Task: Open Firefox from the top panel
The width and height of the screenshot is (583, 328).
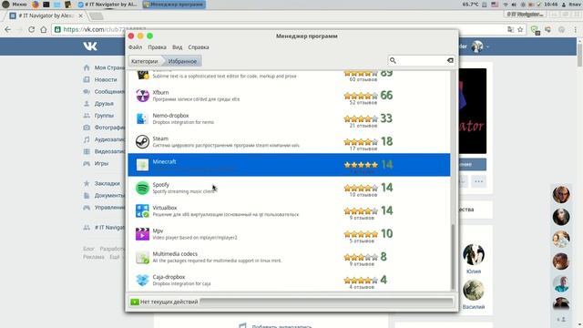Action: [x=36, y=5]
